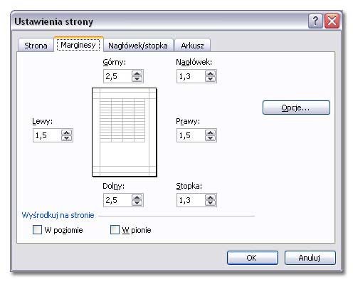Click into the Nagłówek value field
This screenshot has width=353, height=282.
pyautogui.click(x=191, y=76)
